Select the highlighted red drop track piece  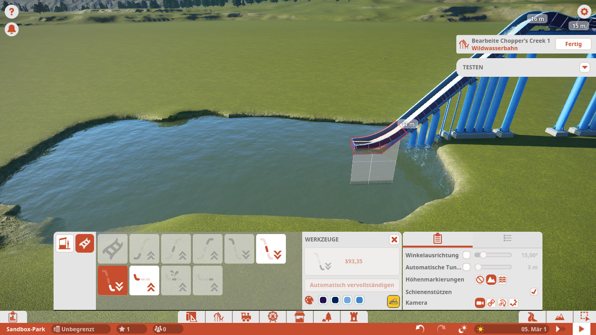click(113, 281)
